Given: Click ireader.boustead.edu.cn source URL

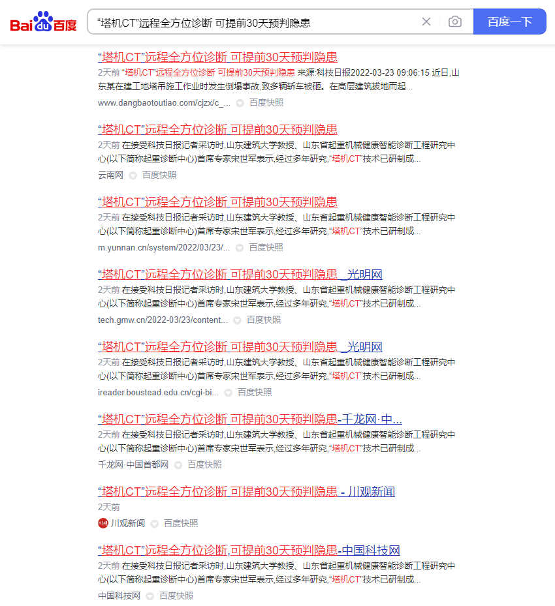Looking at the screenshot, I should pyautogui.click(x=158, y=392).
